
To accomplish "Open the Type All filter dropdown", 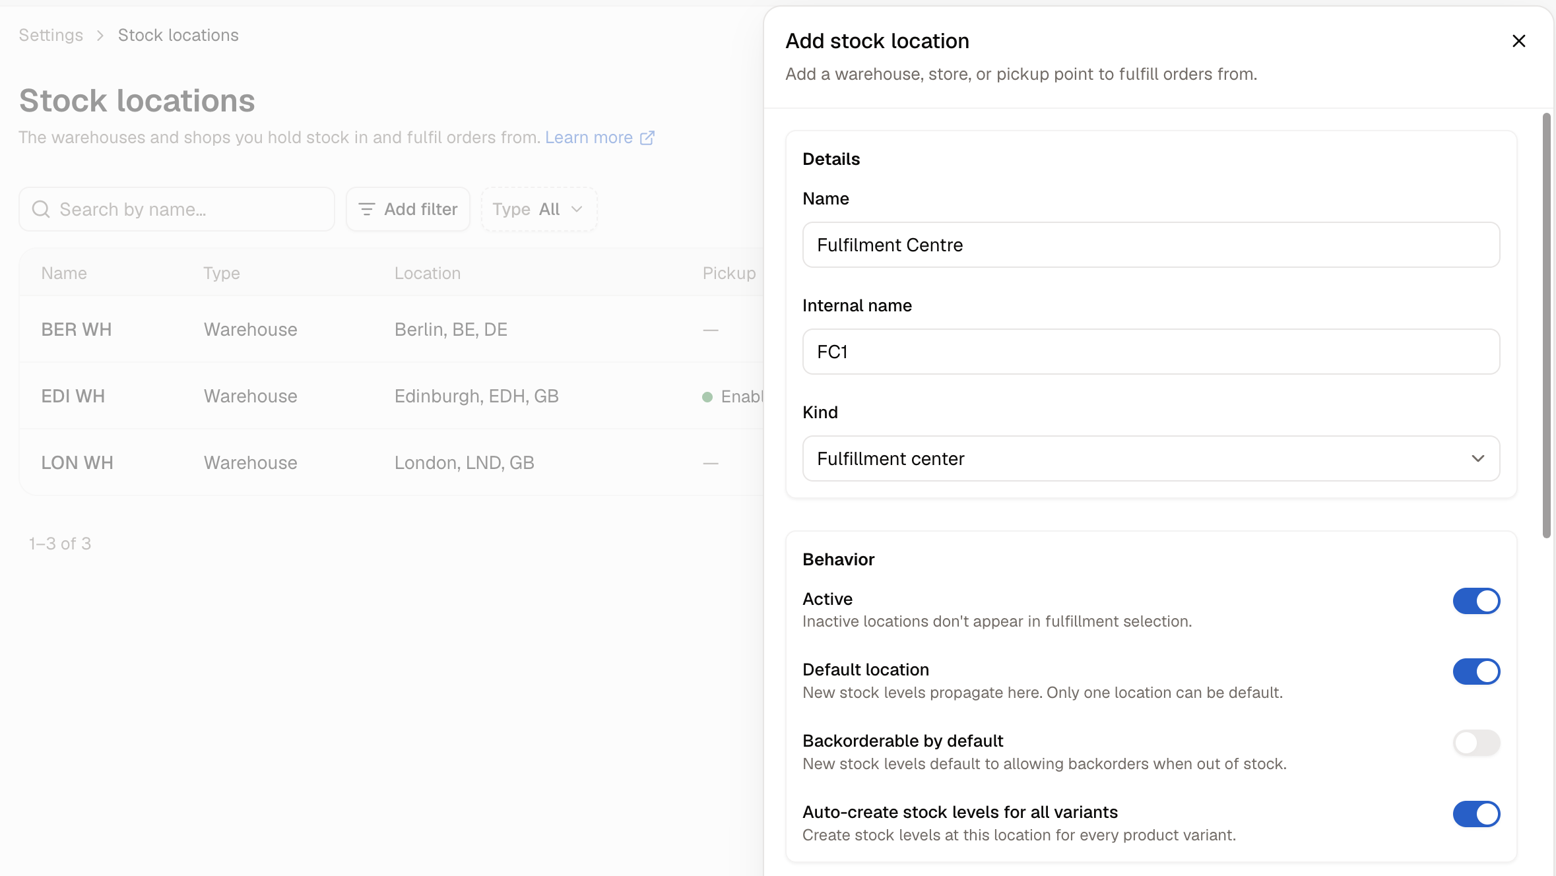I will [539, 209].
